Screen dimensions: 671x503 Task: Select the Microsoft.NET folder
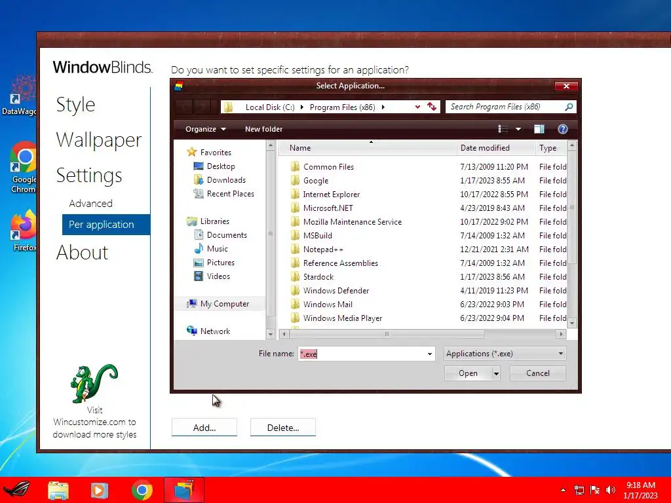[328, 208]
